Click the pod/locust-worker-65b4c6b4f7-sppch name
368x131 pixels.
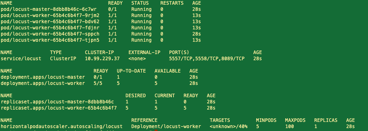(50, 34)
